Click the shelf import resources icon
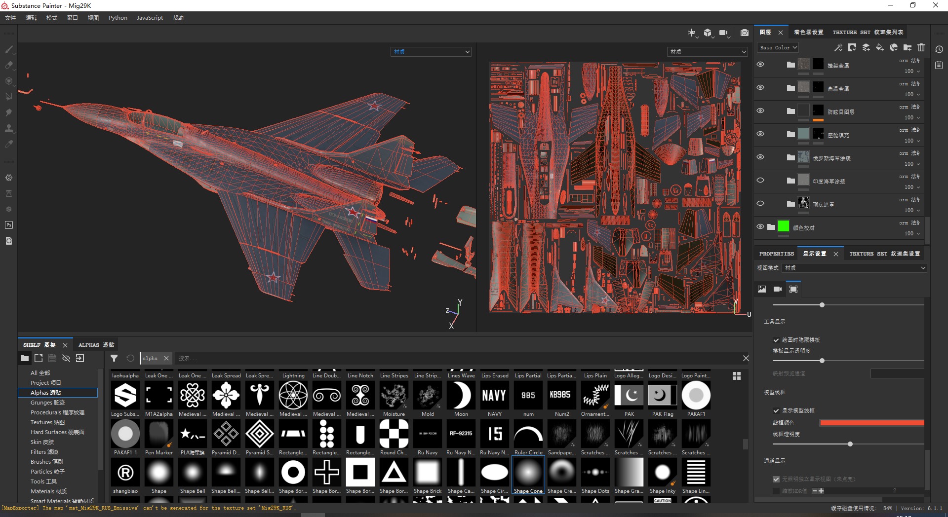The height and width of the screenshot is (517, 948). 80,358
